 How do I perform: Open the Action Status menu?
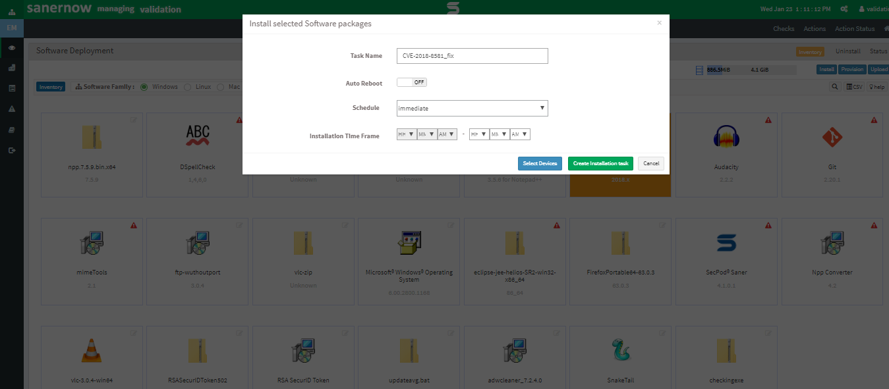coord(855,28)
